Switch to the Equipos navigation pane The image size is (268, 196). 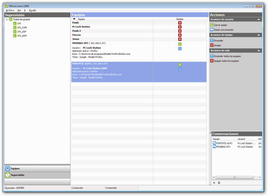click(37, 169)
